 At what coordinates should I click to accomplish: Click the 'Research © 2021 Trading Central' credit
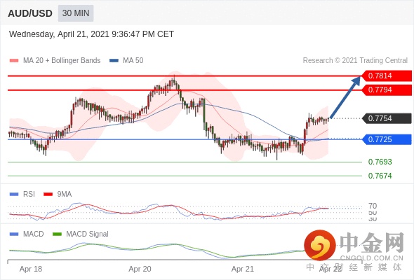[355, 61]
